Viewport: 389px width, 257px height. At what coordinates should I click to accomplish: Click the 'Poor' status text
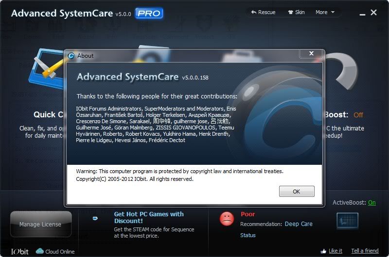248,214
